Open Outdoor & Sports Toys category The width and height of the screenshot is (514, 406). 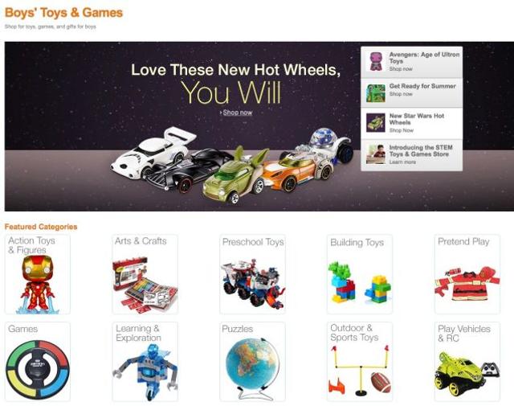pyautogui.click(x=360, y=362)
